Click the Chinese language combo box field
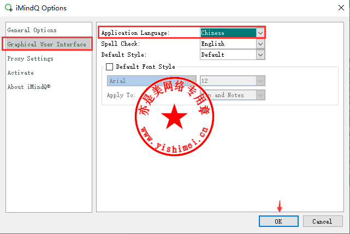350x234 pixels. [x=228, y=33]
